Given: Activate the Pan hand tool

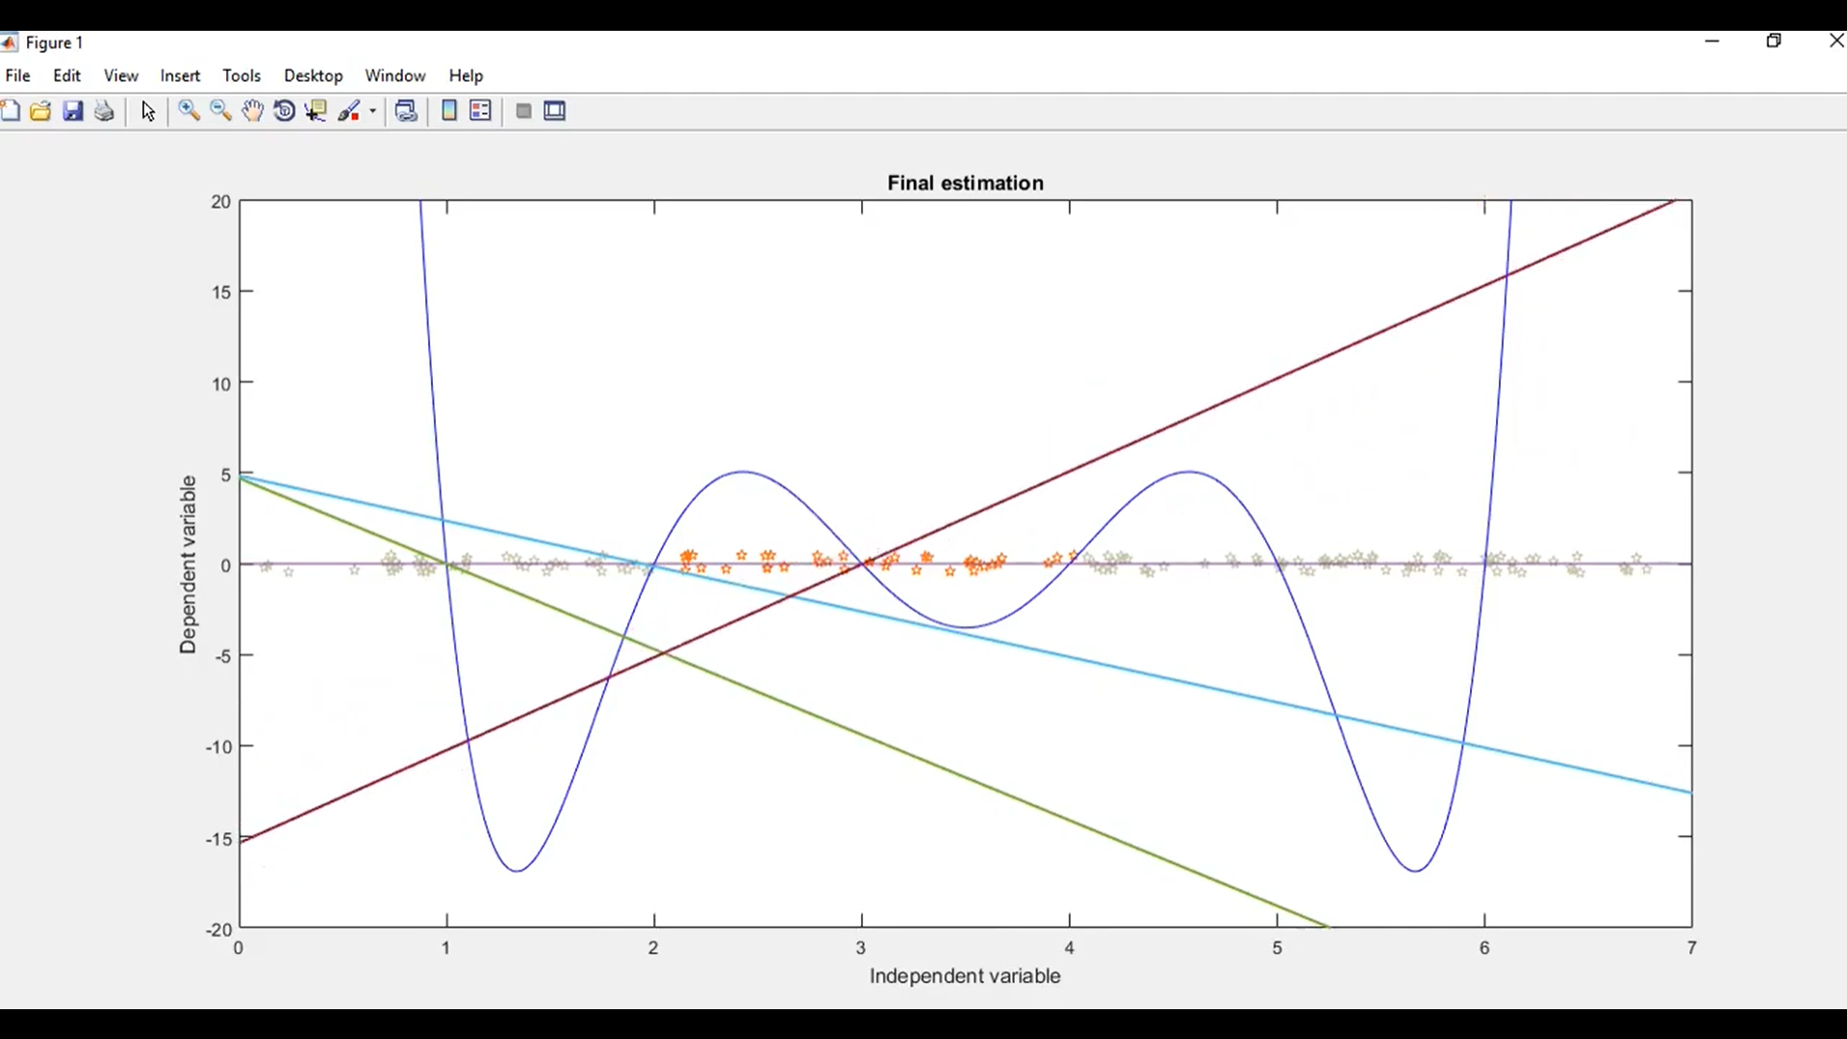Looking at the screenshot, I should 252,112.
